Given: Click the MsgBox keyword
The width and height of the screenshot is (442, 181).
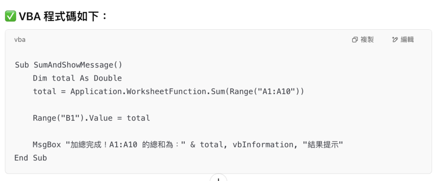Looking at the screenshot, I should coord(47,144).
